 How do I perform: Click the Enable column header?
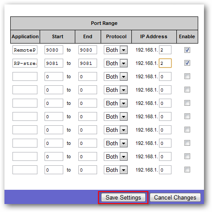pyautogui.click(x=187, y=36)
